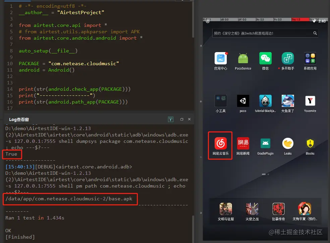Open the 应用中心 app icon
This screenshot has width=330, height=243.
[x=221, y=58]
